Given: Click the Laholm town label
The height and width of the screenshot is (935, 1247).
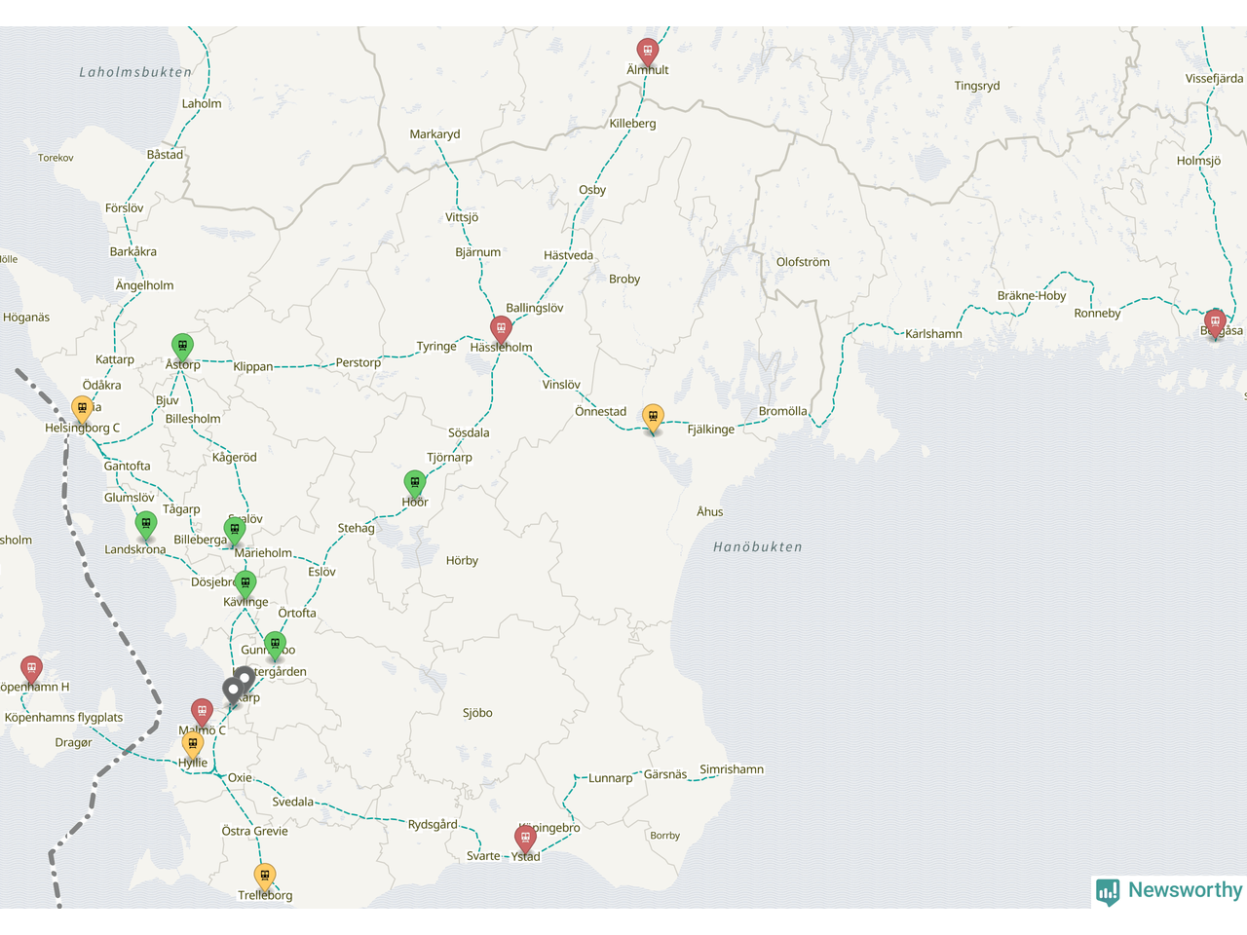Looking at the screenshot, I should tap(202, 103).
